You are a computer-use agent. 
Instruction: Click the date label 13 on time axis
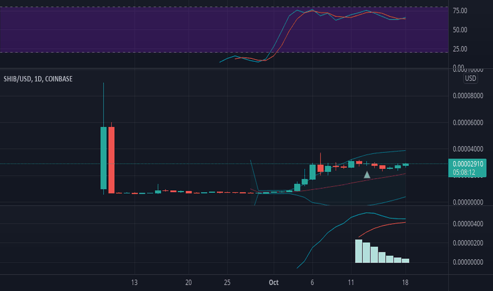click(x=134, y=283)
